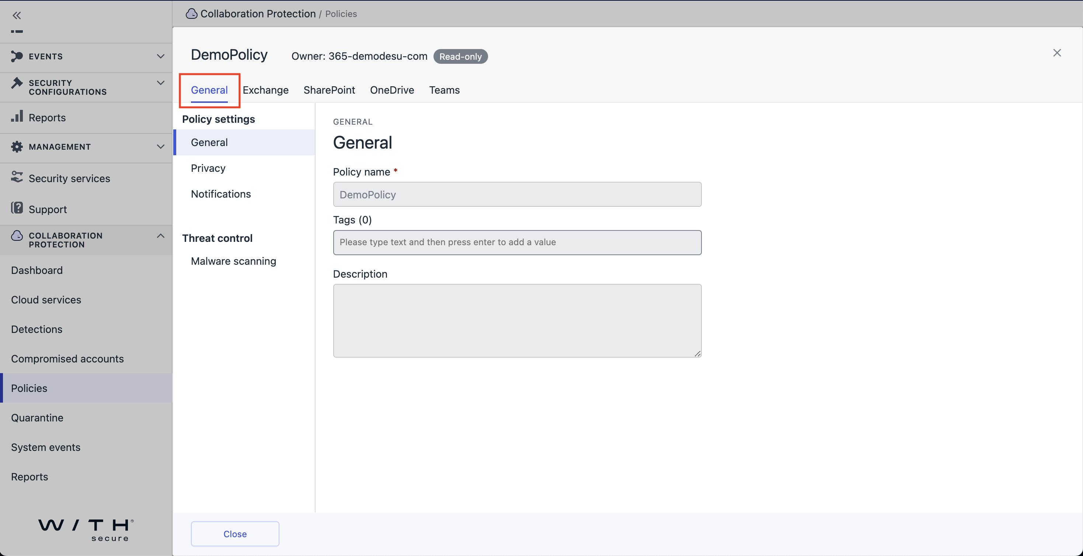Click Policies breadcrumb text
Image resolution: width=1083 pixels, height=556 pixels.
[341, 14]
